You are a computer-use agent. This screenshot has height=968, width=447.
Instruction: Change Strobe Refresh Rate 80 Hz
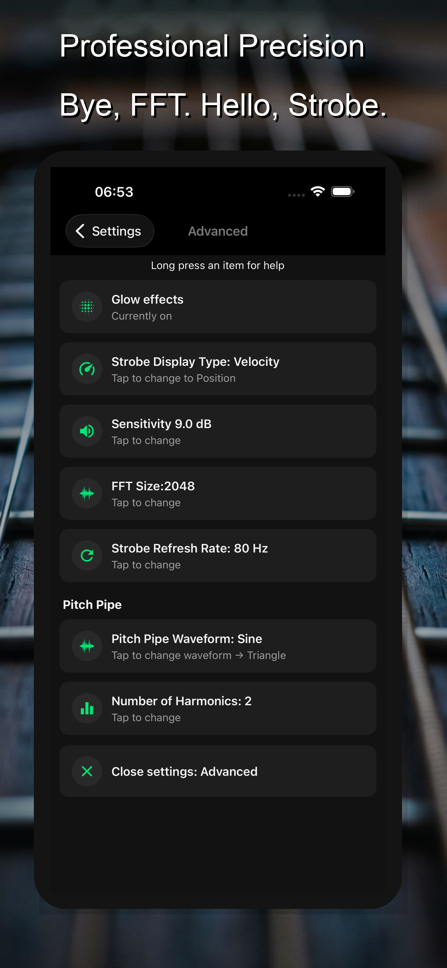pyautogui.click(x=218, y=556)
